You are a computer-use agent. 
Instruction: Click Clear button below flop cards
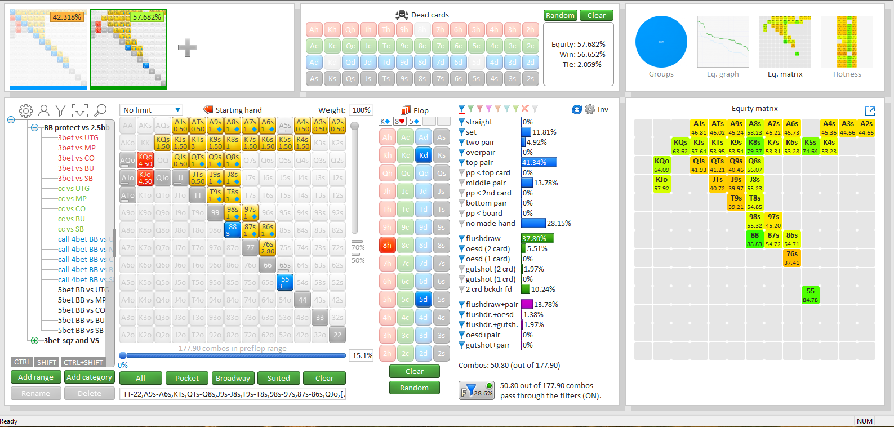415,372
